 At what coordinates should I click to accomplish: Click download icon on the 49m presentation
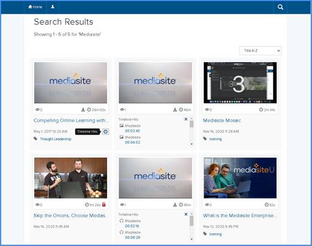tap(175, 205)
